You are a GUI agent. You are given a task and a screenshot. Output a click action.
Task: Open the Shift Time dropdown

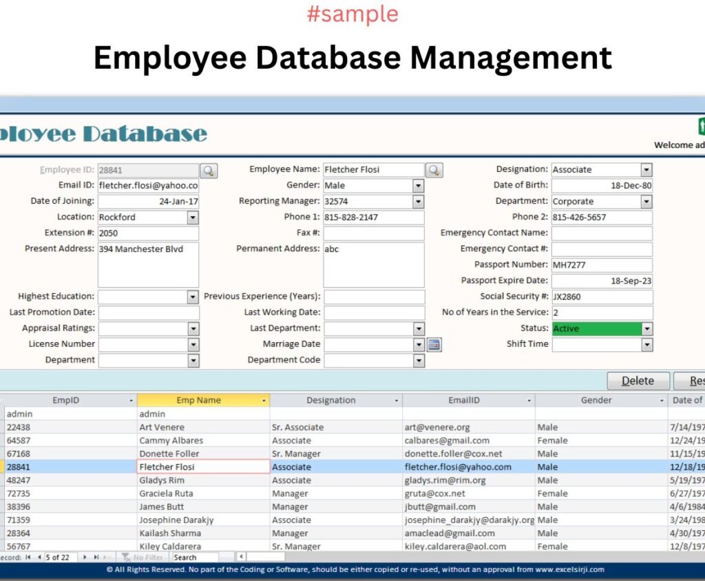tap(646, 345)
